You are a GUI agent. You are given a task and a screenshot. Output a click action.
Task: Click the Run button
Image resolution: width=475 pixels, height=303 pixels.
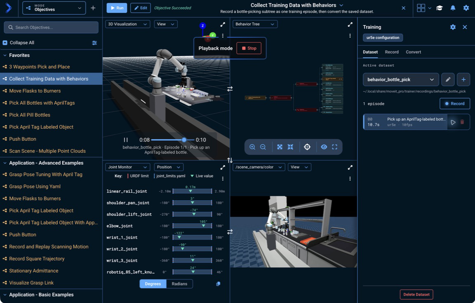pos(117,8)
